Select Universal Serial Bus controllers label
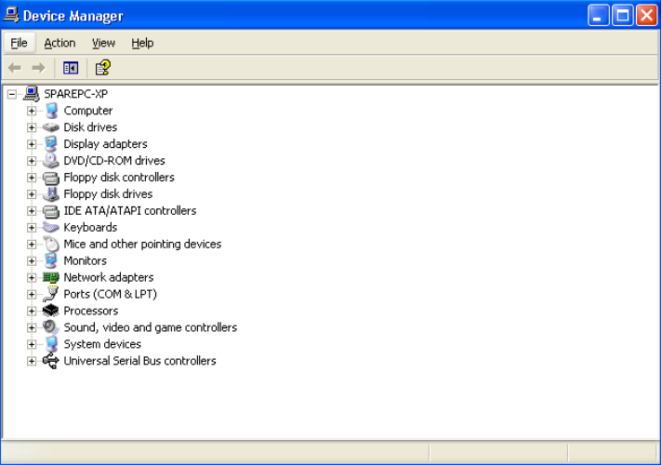This screenshot has width=662, height=465. [x=139, y=361]
